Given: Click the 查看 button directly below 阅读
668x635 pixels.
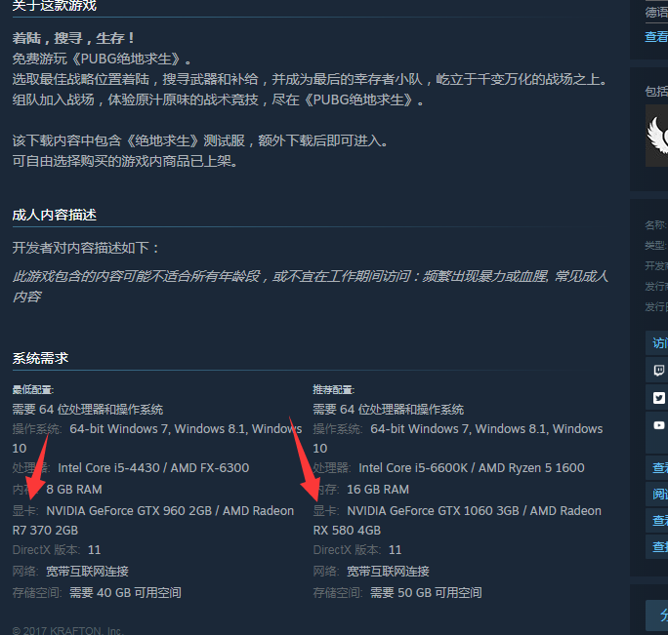Looking at the screenshot, I should pos(657,520).
